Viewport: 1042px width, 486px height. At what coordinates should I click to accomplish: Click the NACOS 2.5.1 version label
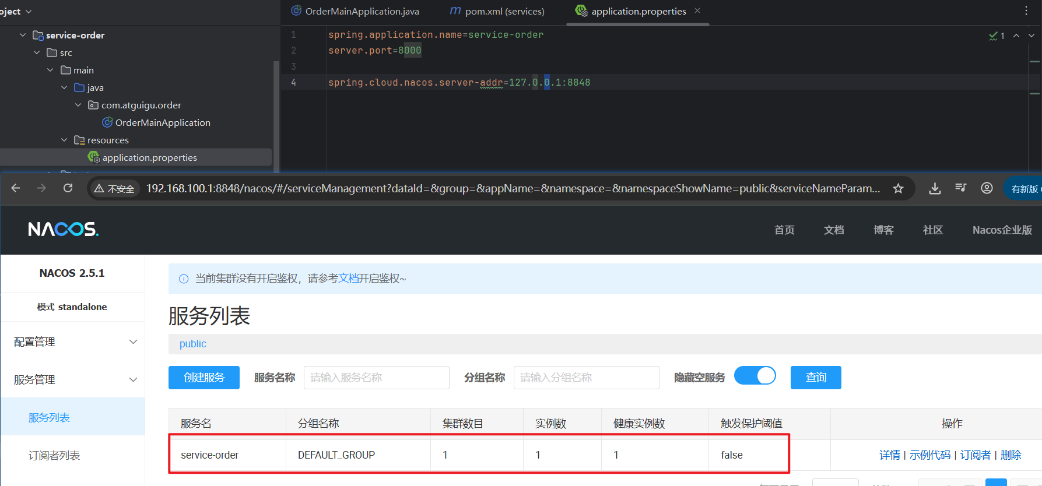72,273
